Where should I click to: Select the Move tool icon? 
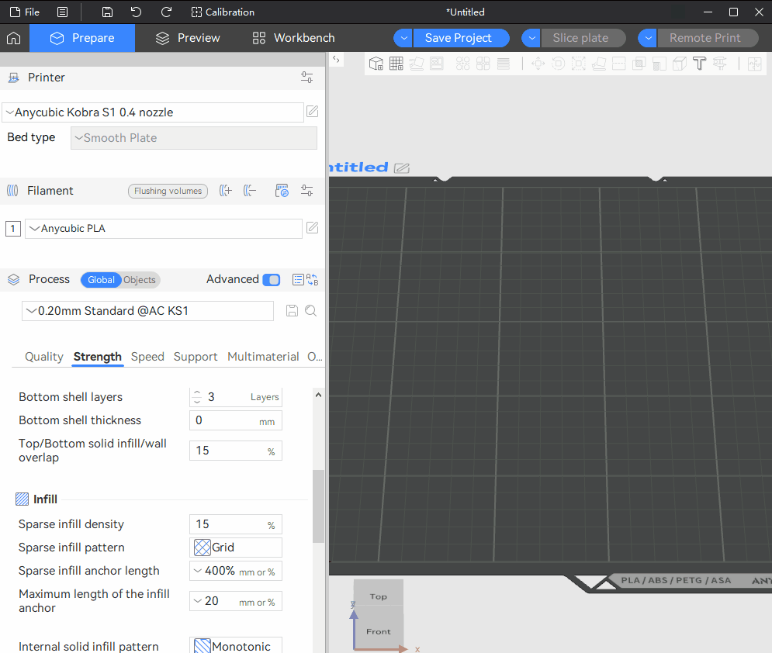(x=538, y=64)
